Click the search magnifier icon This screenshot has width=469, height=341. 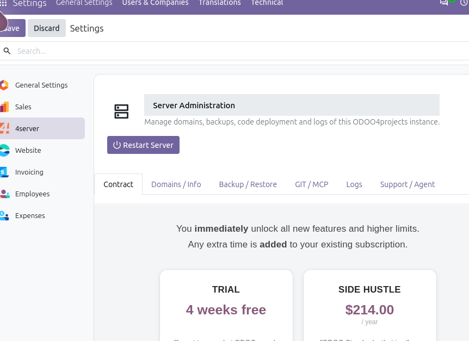(x=7, y=51)
